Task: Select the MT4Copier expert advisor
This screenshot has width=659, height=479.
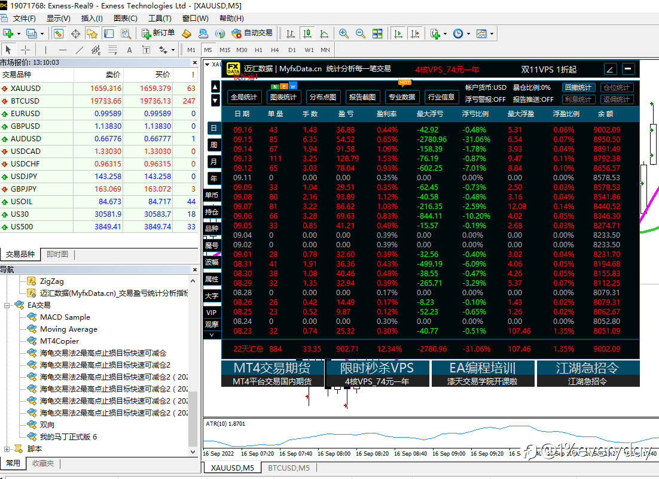Action: click(59, 341)
